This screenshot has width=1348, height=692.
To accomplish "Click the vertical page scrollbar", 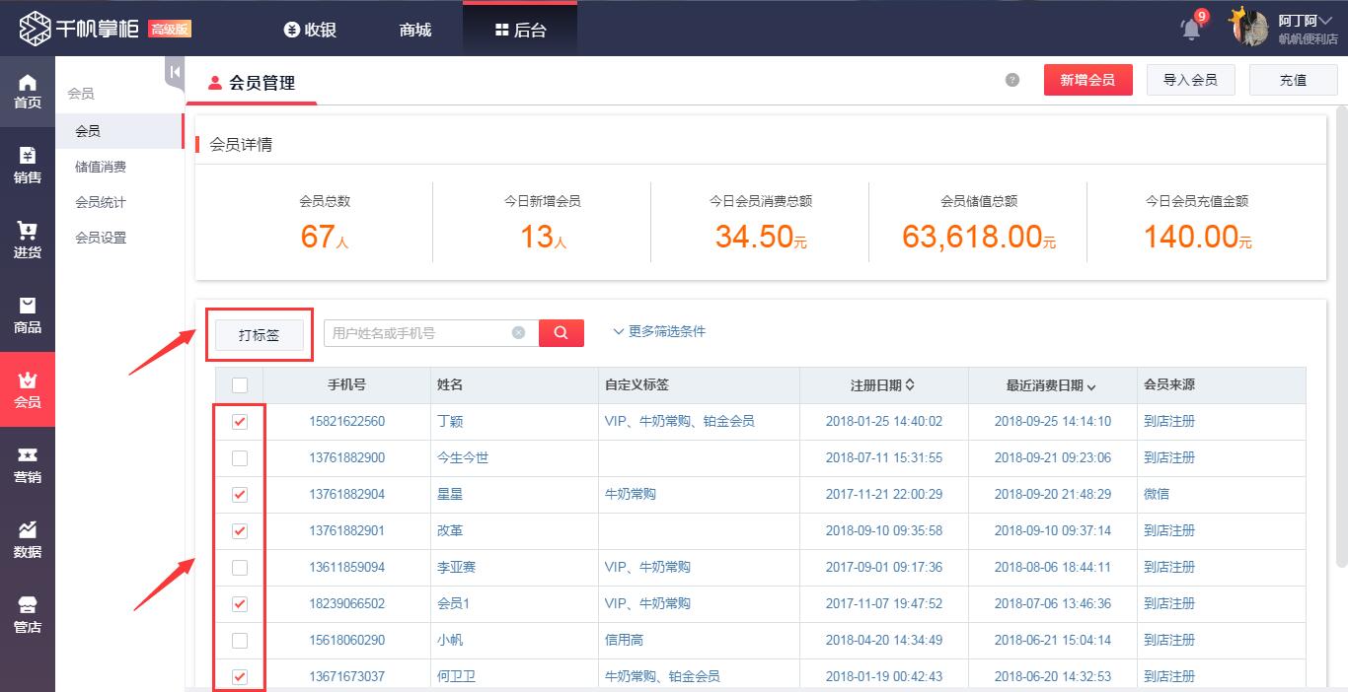I will pos(1341,335).
